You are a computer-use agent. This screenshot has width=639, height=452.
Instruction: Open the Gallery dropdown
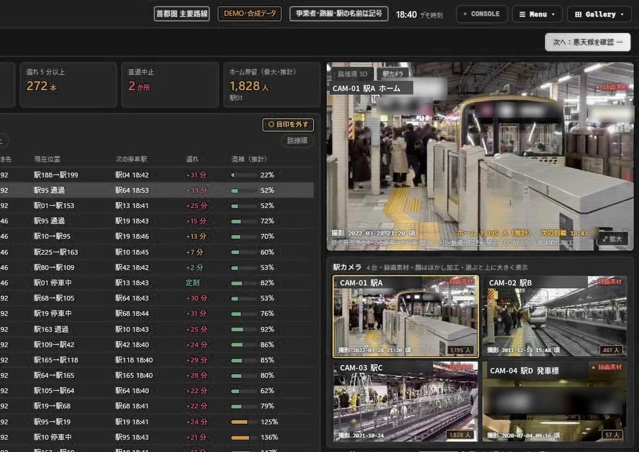599,14
